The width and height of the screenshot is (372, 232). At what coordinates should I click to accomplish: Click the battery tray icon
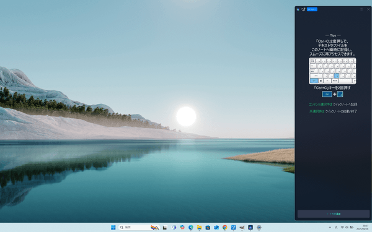coord(352,228)
